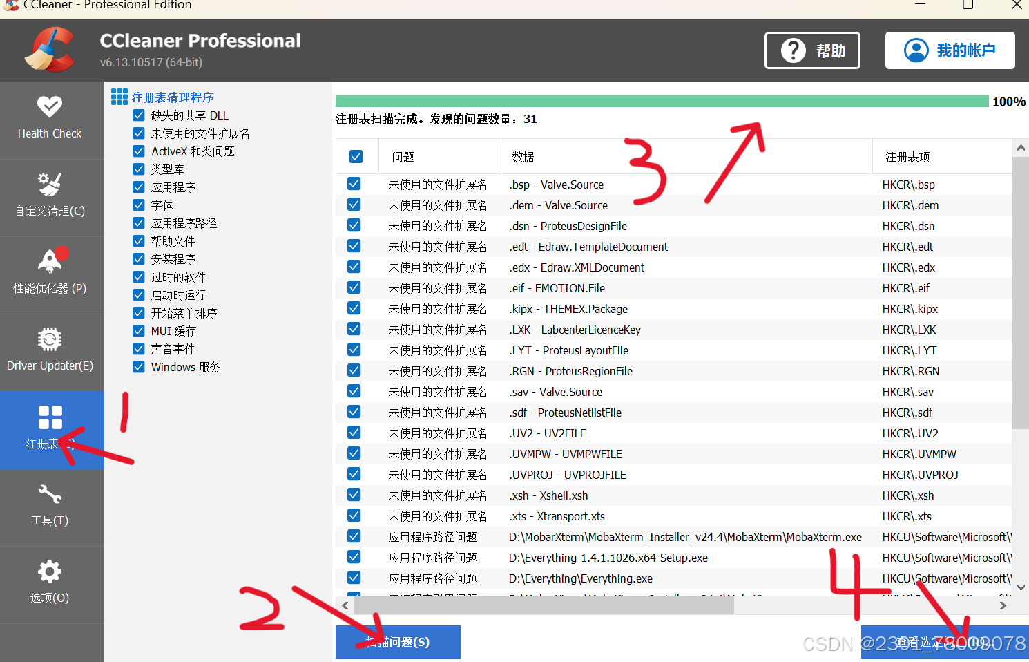Sort by 问题 column header
The height and width of the screenshot is (662, 1029).
pyautogui.click(x=439, y=157)
